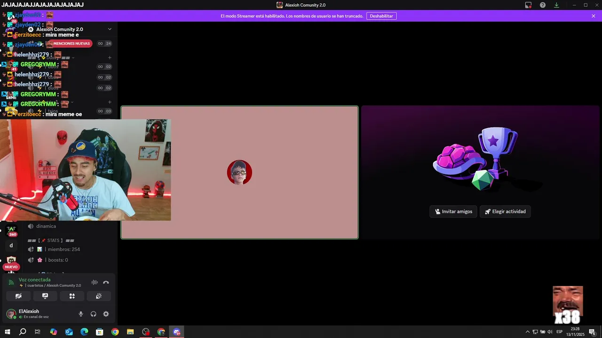Click Deshabilitar streamer mode button
602x338 pixels.
tap(381, 16)
